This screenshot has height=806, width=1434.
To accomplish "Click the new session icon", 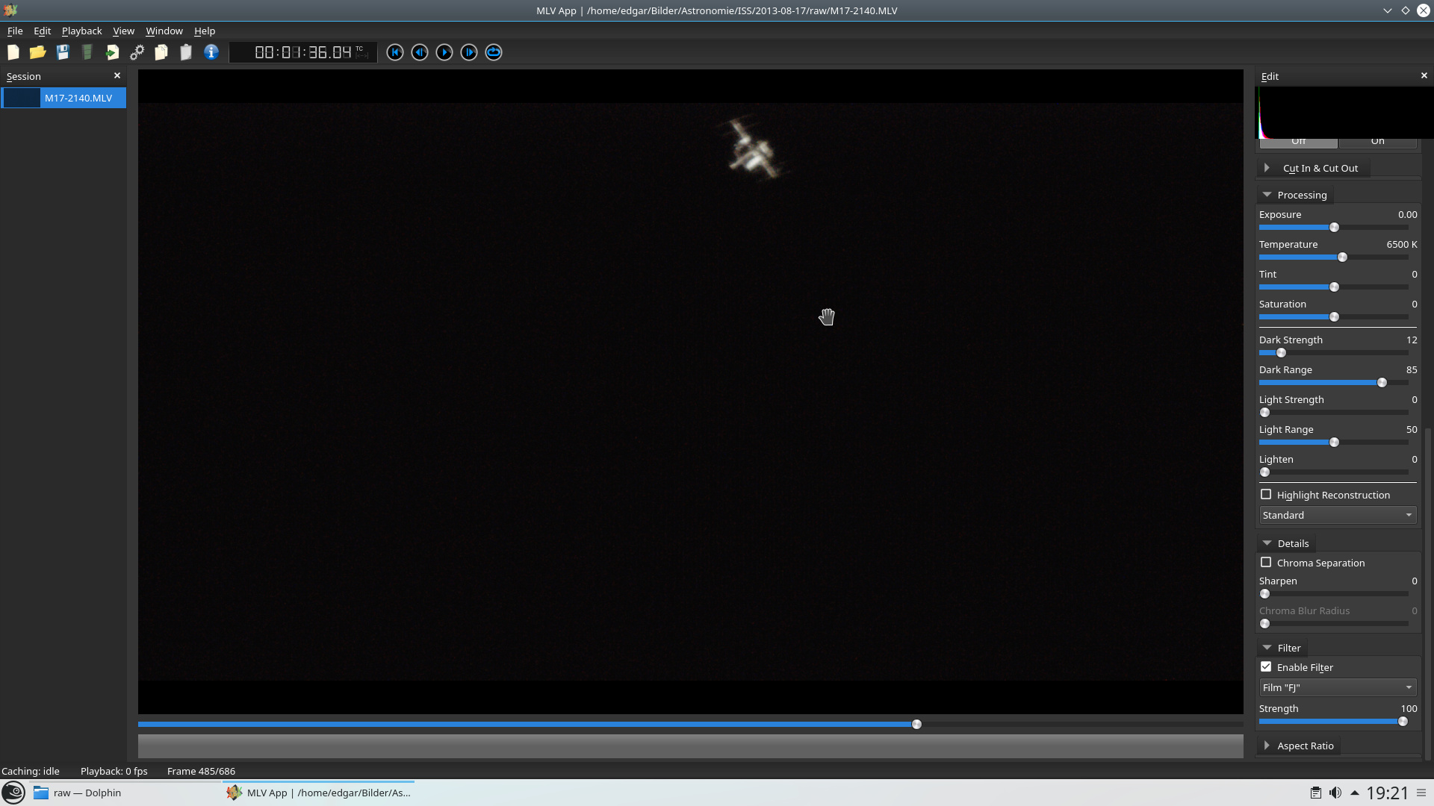I will pos(13,52).
